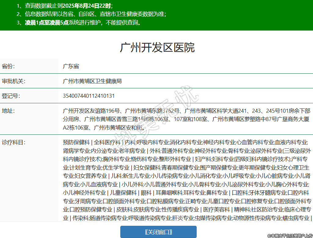The width and height of the screenshot is (313, 238).
Task: Click the 本图由平台注册用户上传 watermark caption
Action: click(x=289, y=235)
